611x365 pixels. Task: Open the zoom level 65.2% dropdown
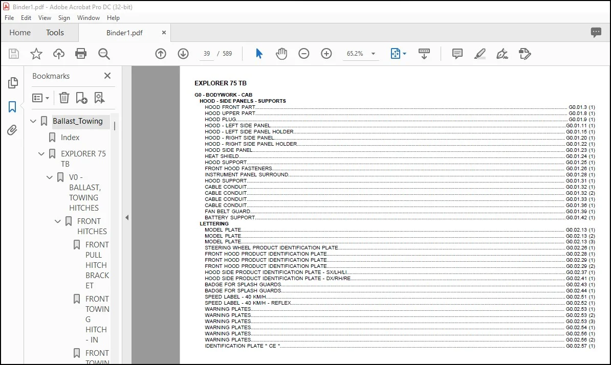tap(373, 54)
